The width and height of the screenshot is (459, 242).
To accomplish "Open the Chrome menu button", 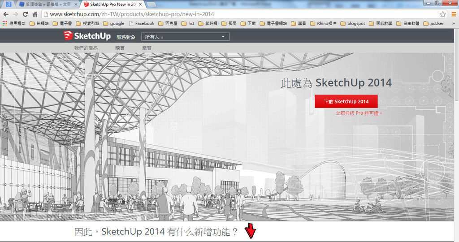I will tap(454, 14).
